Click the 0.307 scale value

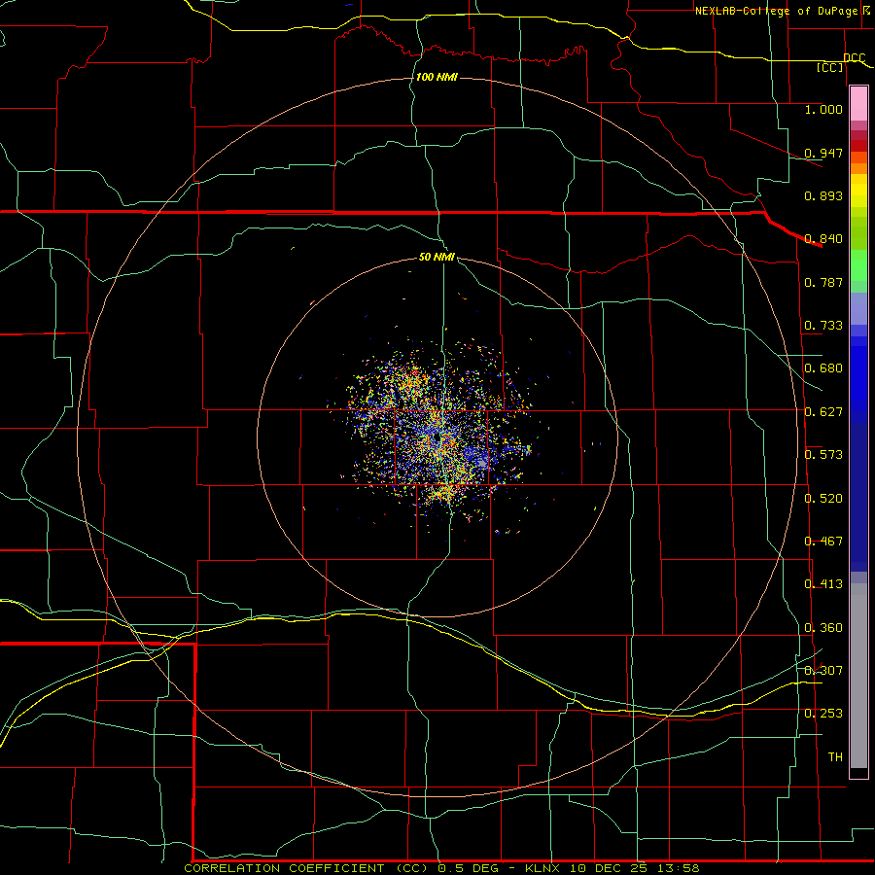(823, 670)
